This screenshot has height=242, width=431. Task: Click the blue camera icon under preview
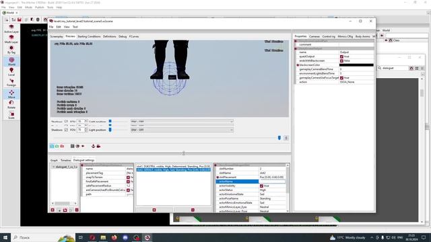[x=52, y=147]
